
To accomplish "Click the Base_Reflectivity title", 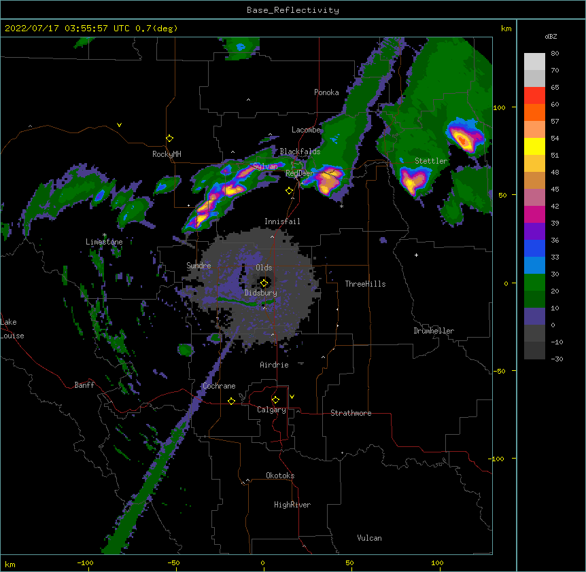I will (293, 10).
